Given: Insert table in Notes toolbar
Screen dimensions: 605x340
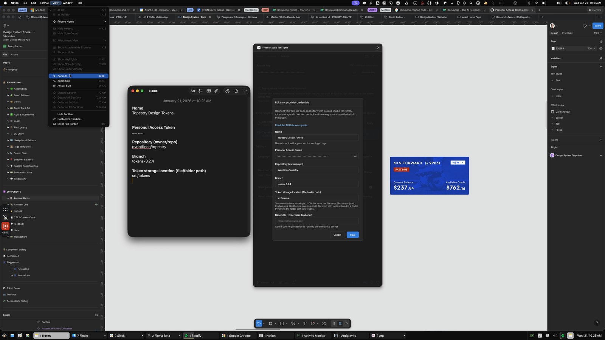Looking at the screenshot, I should [x=208, y=91].
